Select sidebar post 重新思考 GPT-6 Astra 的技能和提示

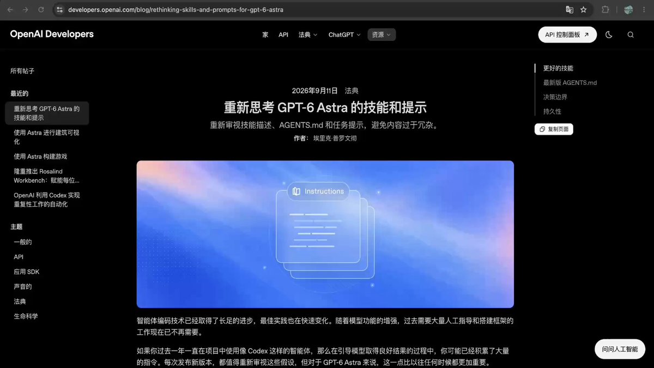tap(47, 113)
